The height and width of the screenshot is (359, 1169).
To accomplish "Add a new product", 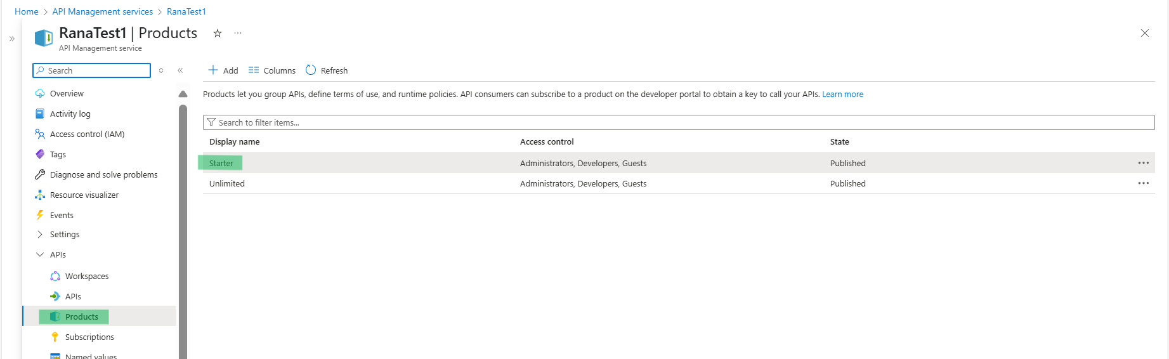I will tap(223, 70).
